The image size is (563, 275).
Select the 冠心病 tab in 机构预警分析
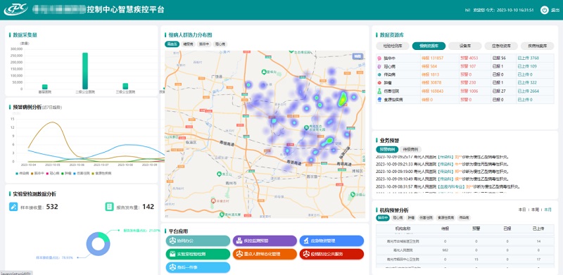[398, 217]
